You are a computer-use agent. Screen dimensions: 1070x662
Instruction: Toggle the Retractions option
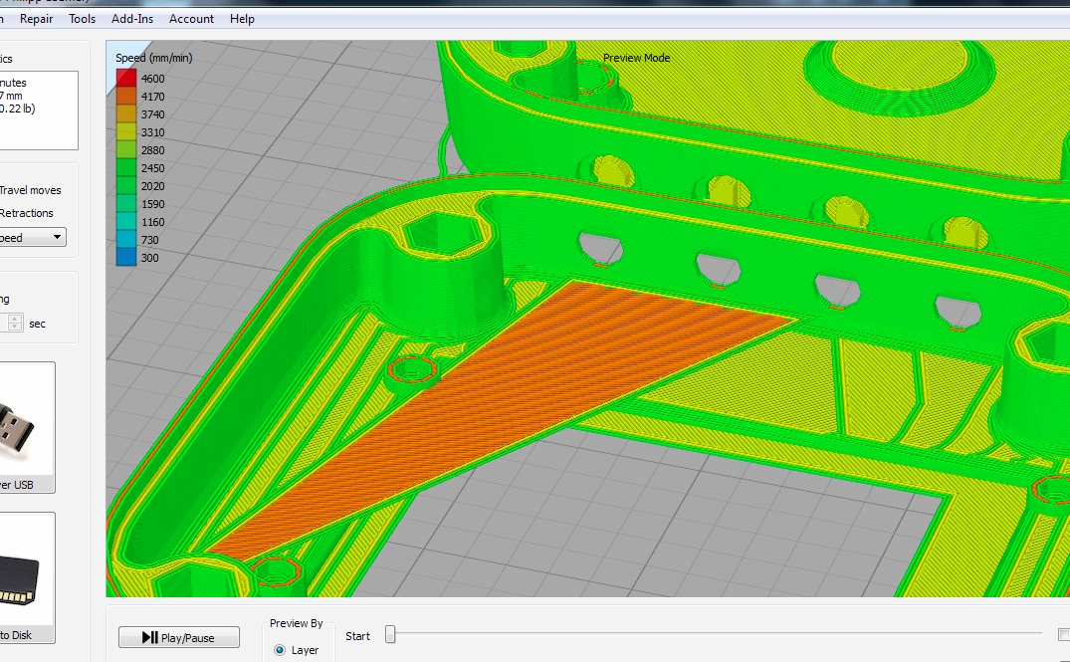click(26, 213)
